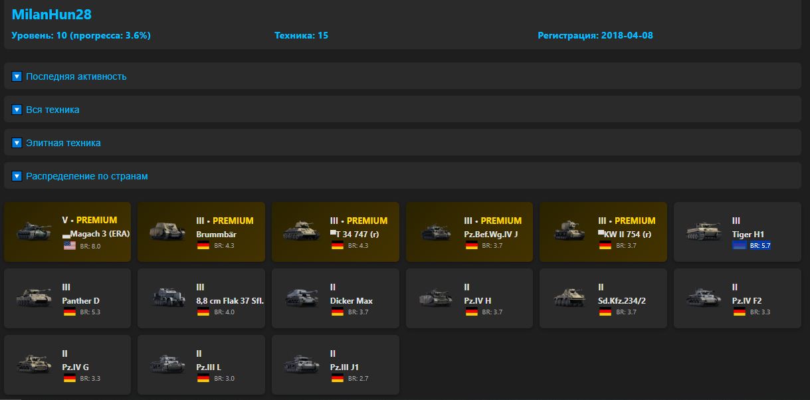Click the T 34 747 (r) premium label
Viewport: 810px width, 400px height.
[367, 221]
